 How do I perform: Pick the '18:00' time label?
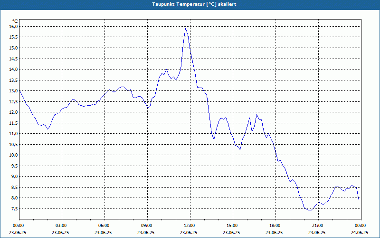click(x=275, y=226)
